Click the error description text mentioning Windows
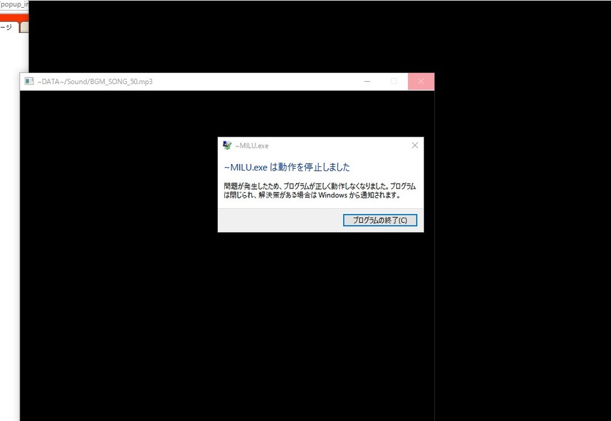Screen dimensions: 611x421 click(x=320, y=190)
